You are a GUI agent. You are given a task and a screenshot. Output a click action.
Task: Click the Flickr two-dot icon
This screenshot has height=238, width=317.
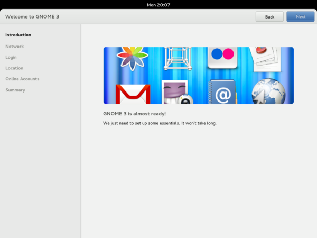point(222,58)
